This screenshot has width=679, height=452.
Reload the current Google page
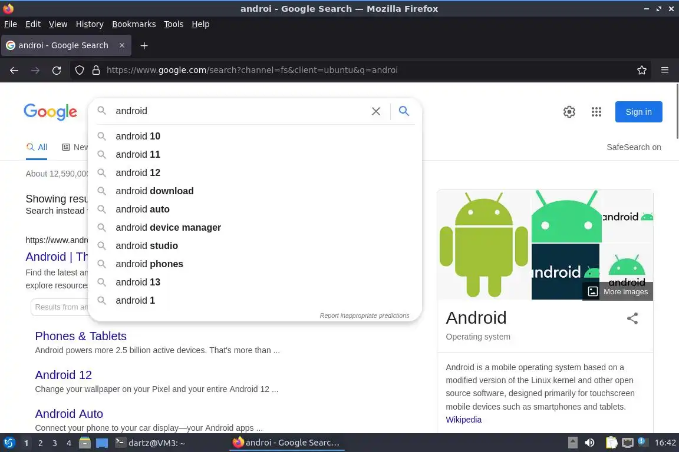(57, 70)
